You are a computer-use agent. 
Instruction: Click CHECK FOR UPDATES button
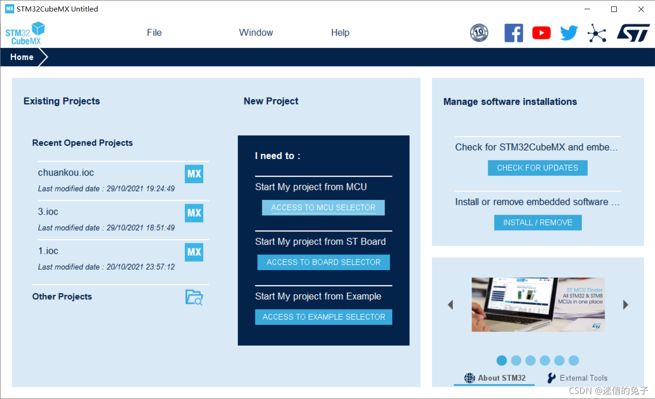point(537,168)
